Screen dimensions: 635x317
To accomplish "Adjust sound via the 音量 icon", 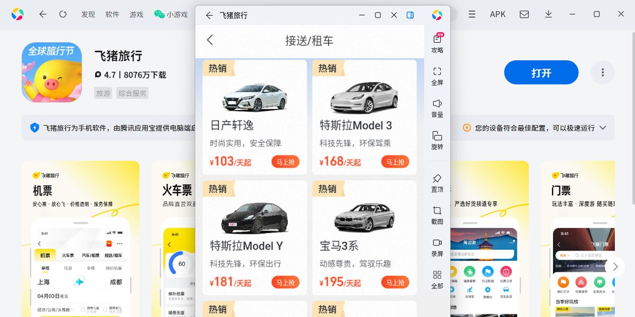I will click(437, 107).
